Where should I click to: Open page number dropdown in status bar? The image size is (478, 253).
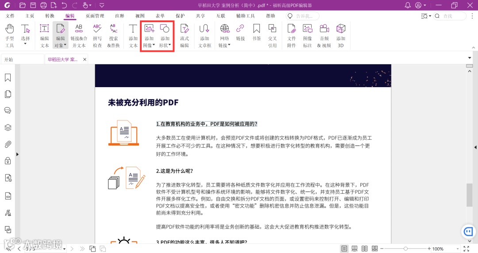coord(64,249)
